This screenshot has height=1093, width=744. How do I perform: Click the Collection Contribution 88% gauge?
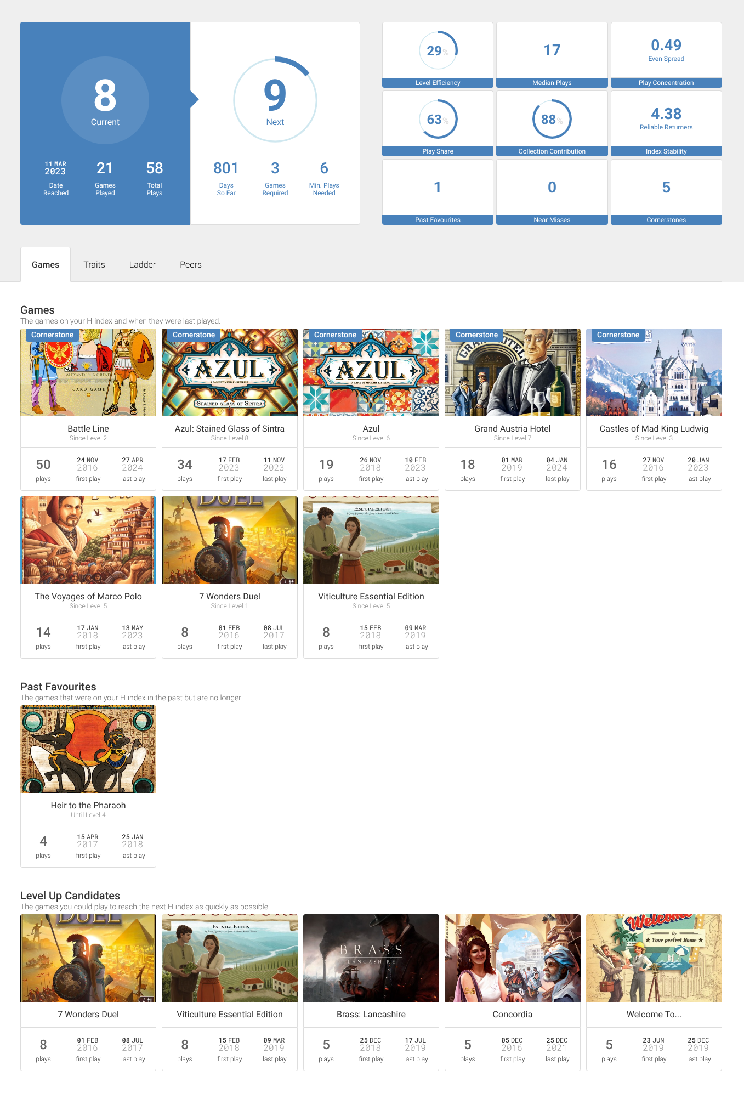pos(552,119)
